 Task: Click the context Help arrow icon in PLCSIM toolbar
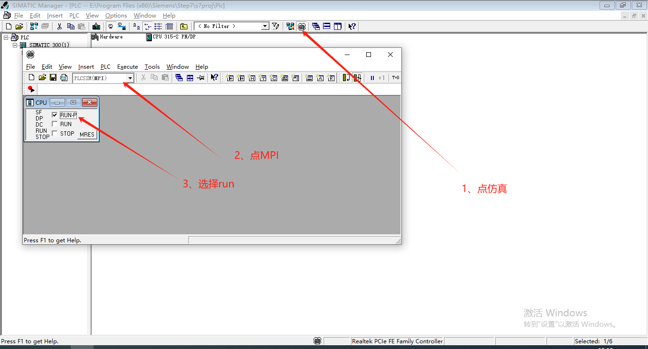tap(214, 78)
